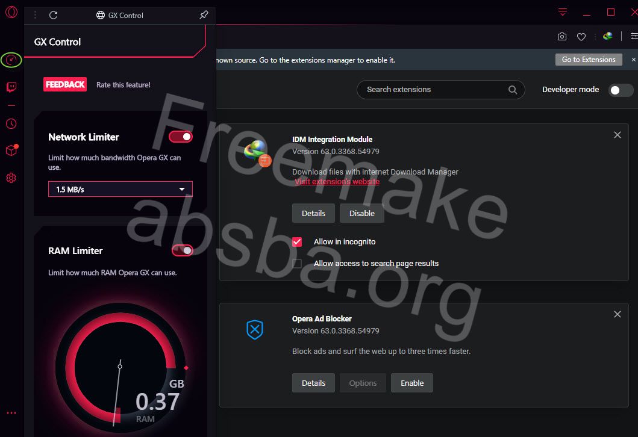The width and height of the screenshot is (638, 437).
Task: Open Details for Opera Ad Blocker
Action: (x=313, y=383)
